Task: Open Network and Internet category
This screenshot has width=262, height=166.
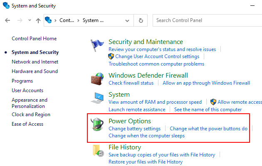Action: [35, 62]
